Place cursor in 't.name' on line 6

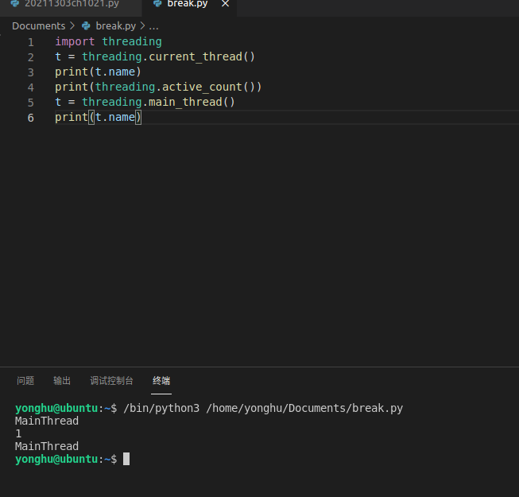click(x=115, y=117)
